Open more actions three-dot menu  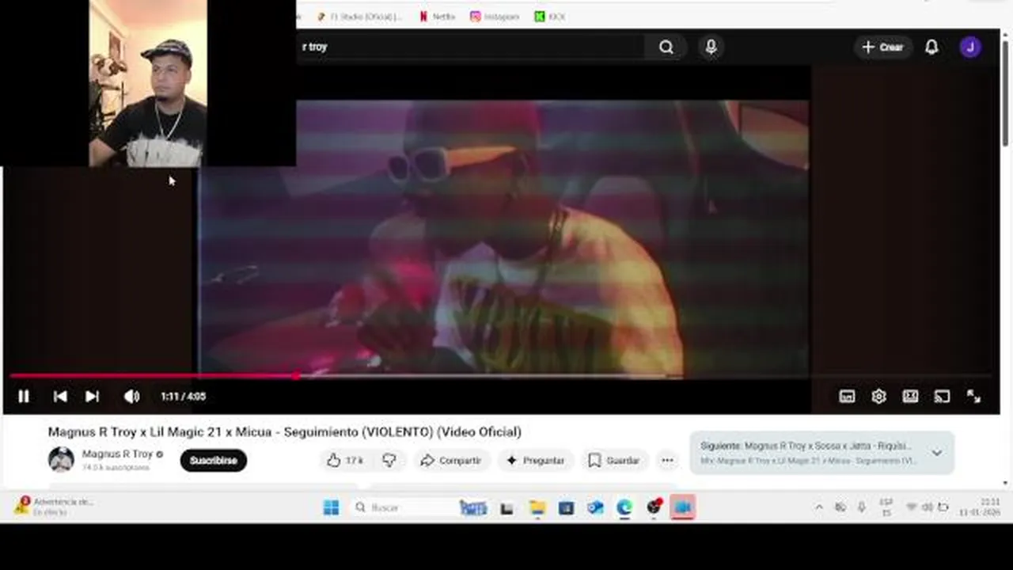pos(667,460)
